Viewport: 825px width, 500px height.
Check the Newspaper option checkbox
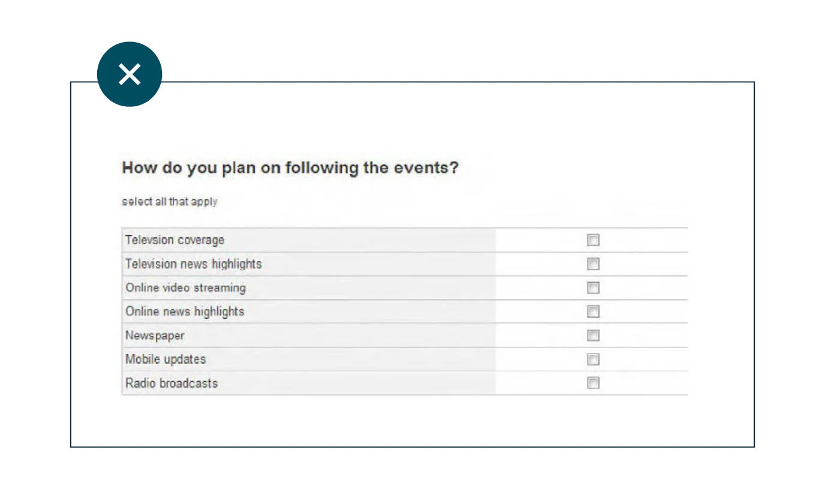click(593, 335)
